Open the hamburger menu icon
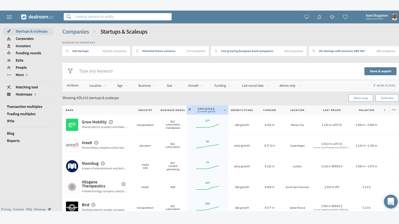Image resolution: width=399 pixels, height=224 pixels. pyautogui.click(x=9, y=17)
